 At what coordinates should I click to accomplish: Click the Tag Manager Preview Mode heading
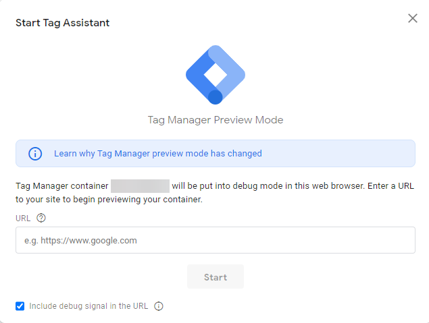tap(216, 120)
